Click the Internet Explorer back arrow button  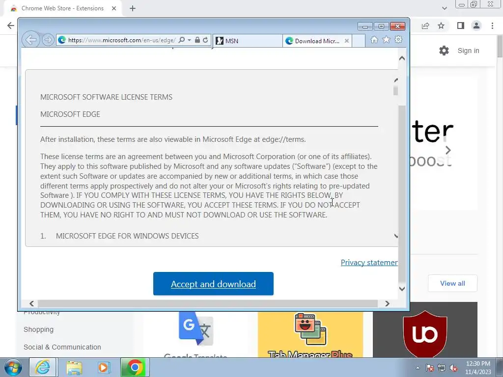coord(31,40)
